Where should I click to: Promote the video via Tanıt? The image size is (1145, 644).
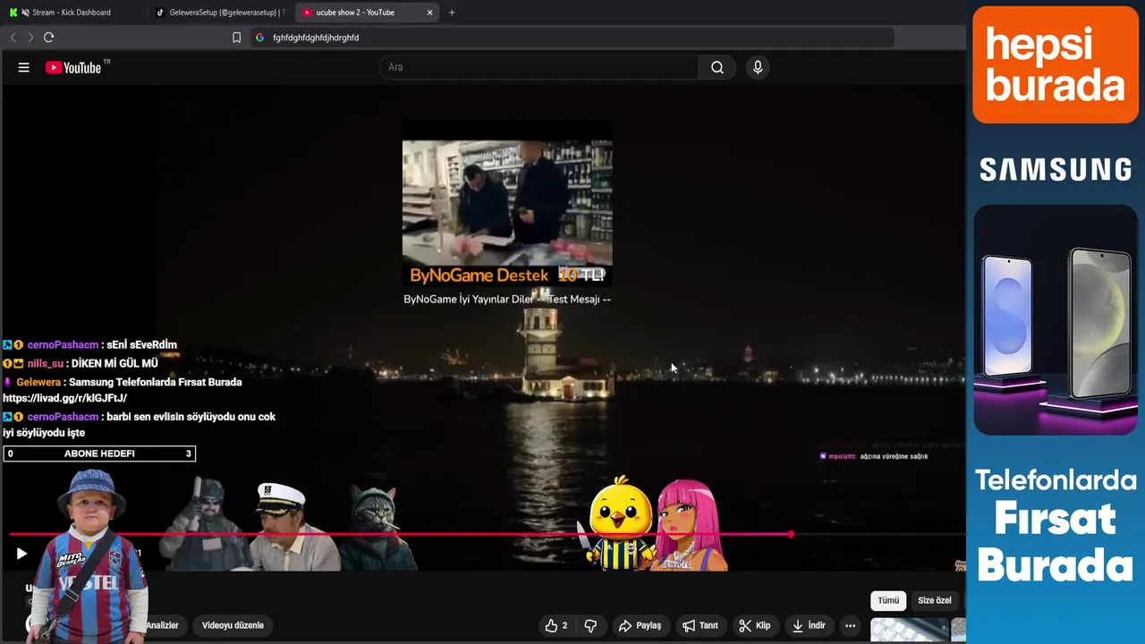point(700,625)
